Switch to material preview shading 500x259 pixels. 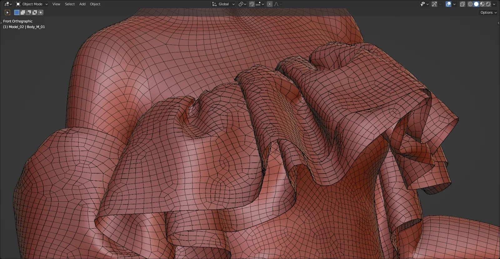coord(482,4)
